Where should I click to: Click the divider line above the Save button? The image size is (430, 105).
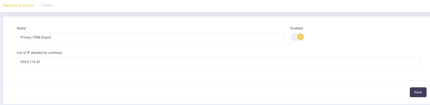point(217,80)
